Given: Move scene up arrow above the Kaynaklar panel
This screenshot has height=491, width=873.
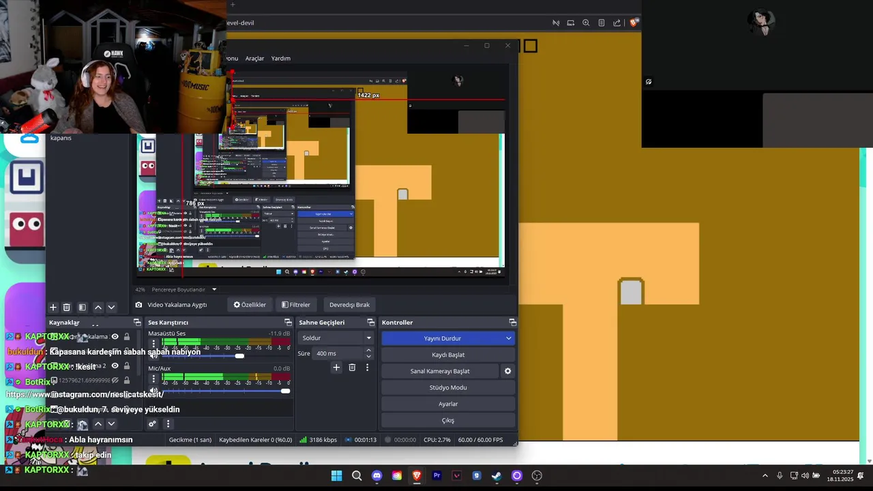Looking at the screenshot, I should pos(98,308).
